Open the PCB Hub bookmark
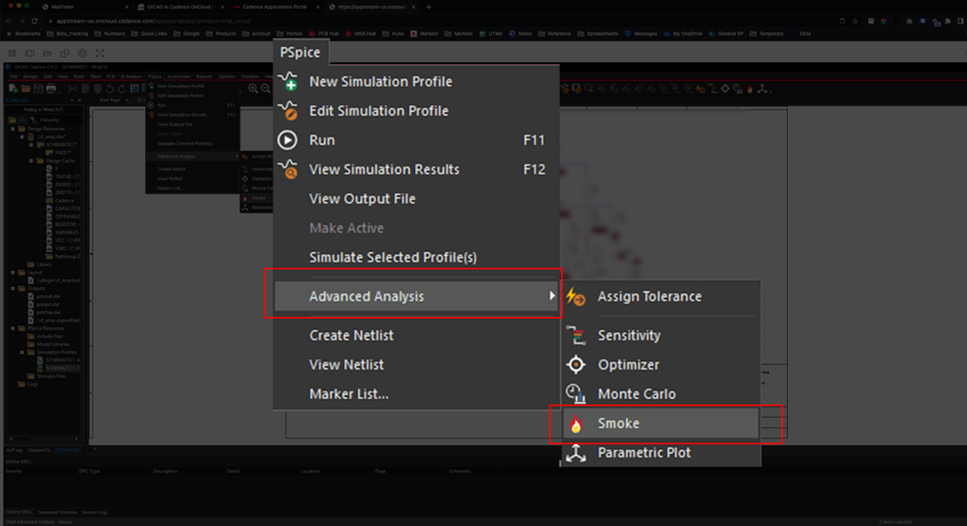 324,34
